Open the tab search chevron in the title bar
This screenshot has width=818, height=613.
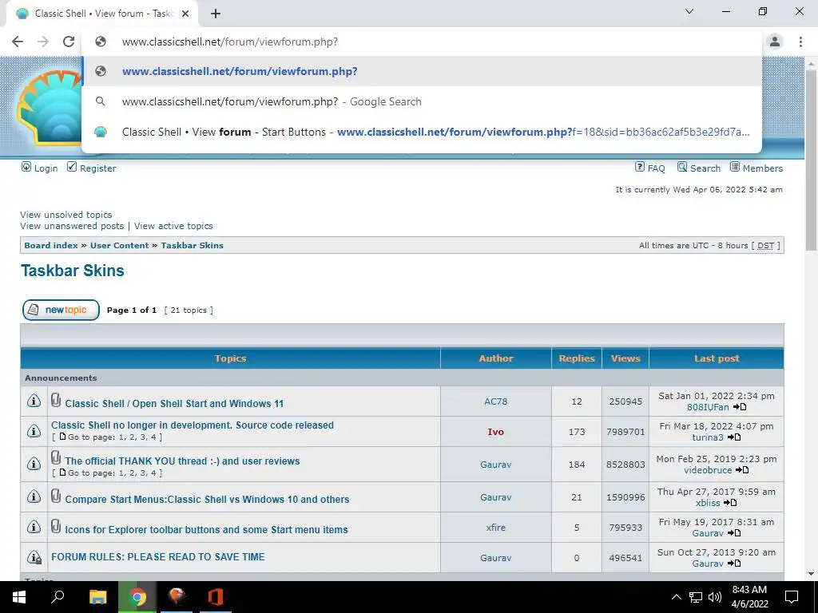click(x=689, y=11)
